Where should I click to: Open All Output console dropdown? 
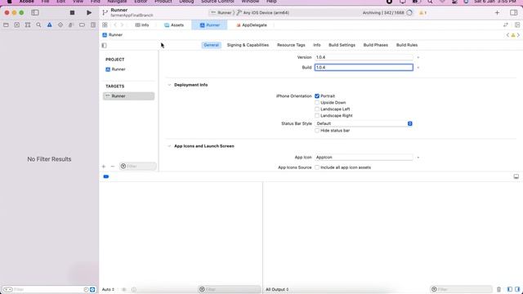[277, 289]
